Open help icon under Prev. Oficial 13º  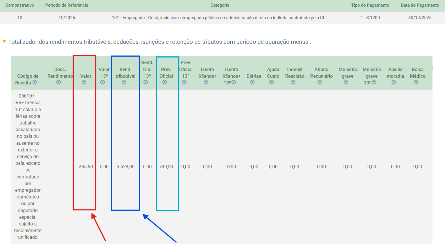(184, 82)
